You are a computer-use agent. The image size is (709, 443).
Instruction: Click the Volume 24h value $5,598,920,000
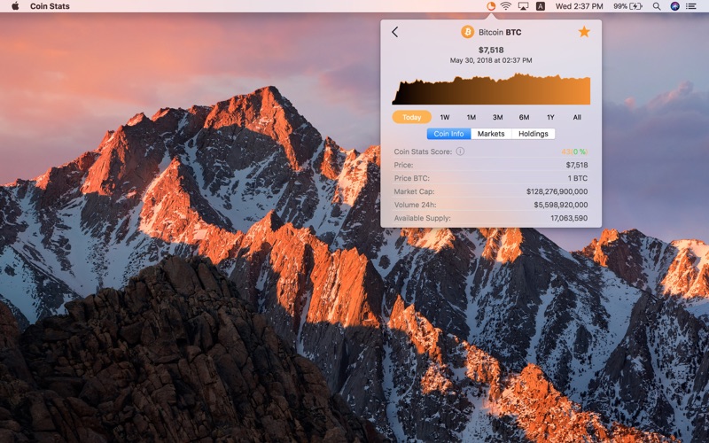click(561, 205)
